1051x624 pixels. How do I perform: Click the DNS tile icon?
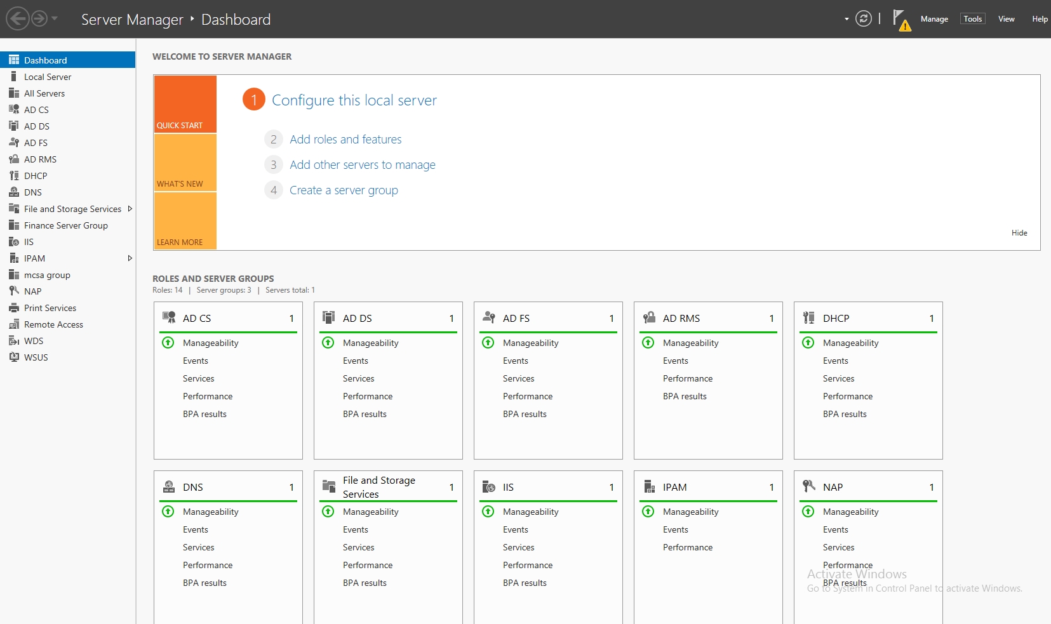[168, 486]
